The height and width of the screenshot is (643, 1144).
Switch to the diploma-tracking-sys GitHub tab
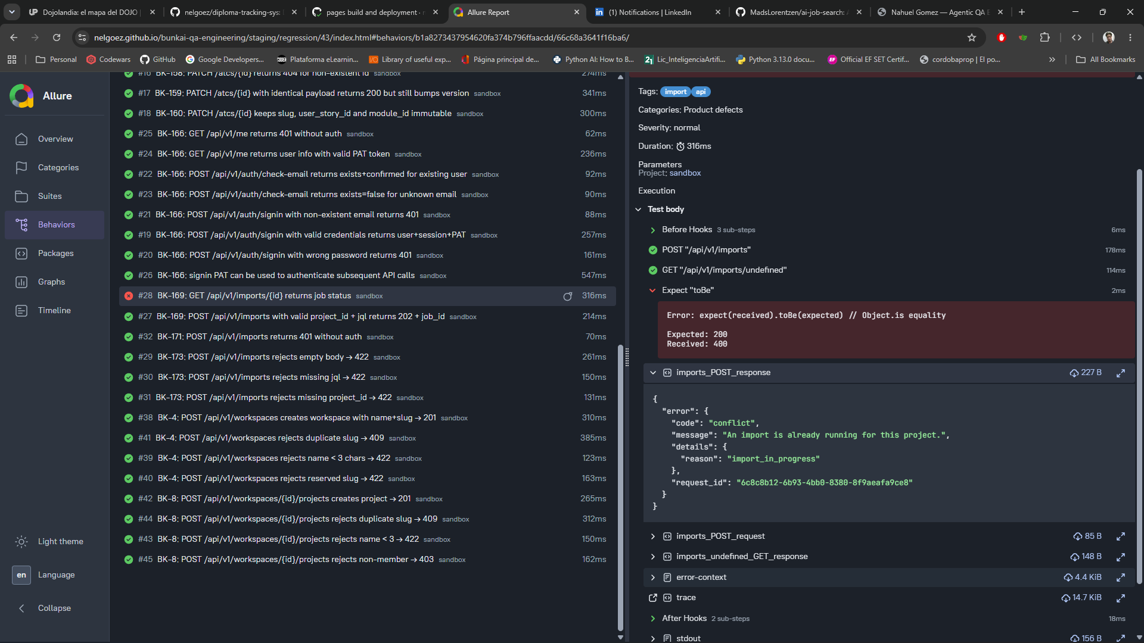(232, 12)
